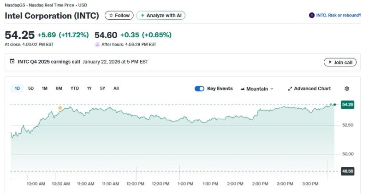Select the YTD range tab

point(74,88)
